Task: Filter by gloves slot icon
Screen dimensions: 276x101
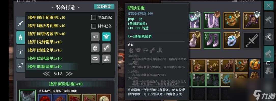Action: point(106,48)
